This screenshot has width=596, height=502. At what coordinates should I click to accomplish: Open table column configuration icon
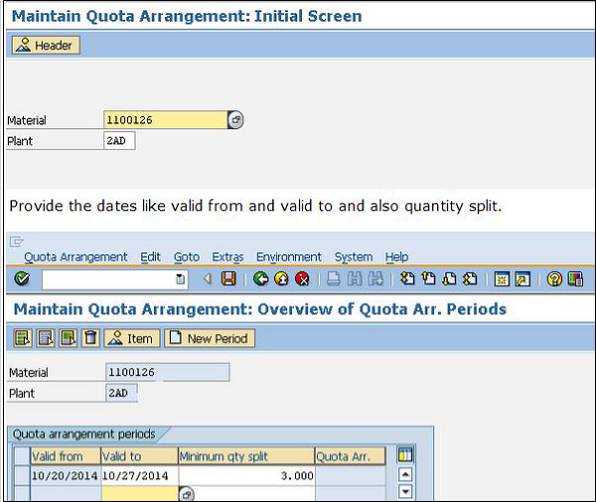coord(404,455)
